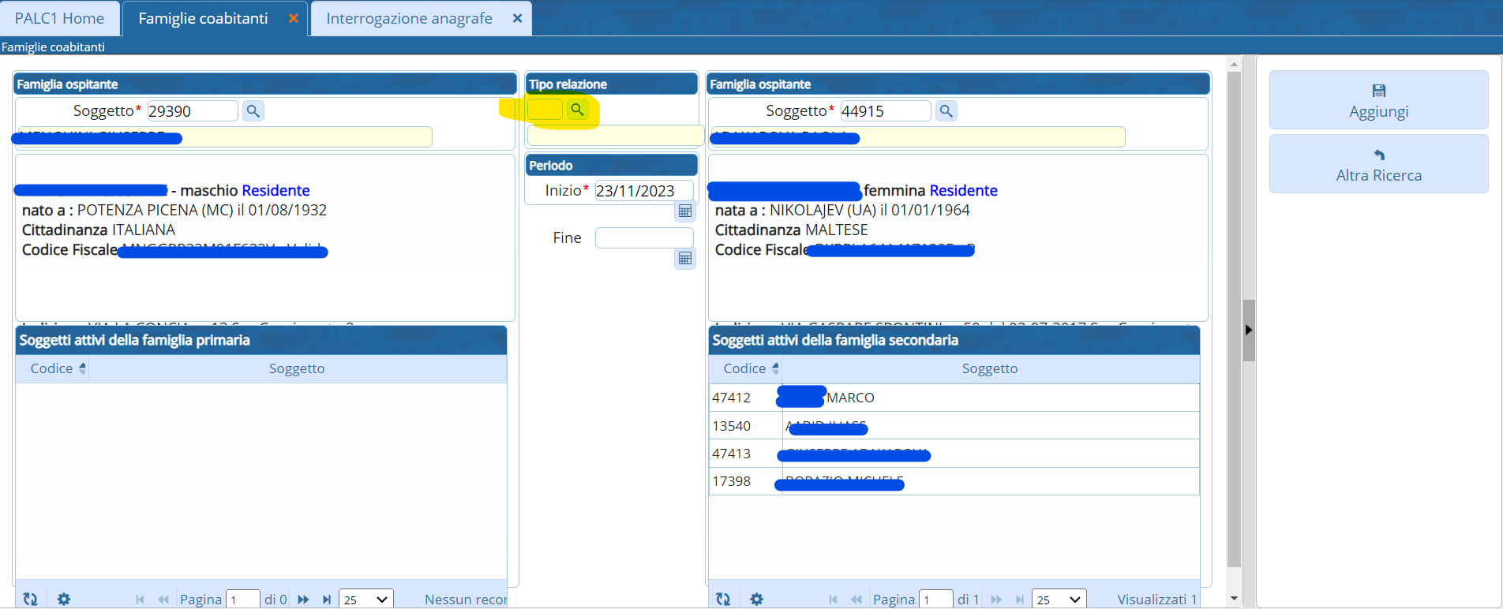Click search icon next to Soggetto 44915
The width and height of the screenshot is (1503, 609).
(946, 111)
